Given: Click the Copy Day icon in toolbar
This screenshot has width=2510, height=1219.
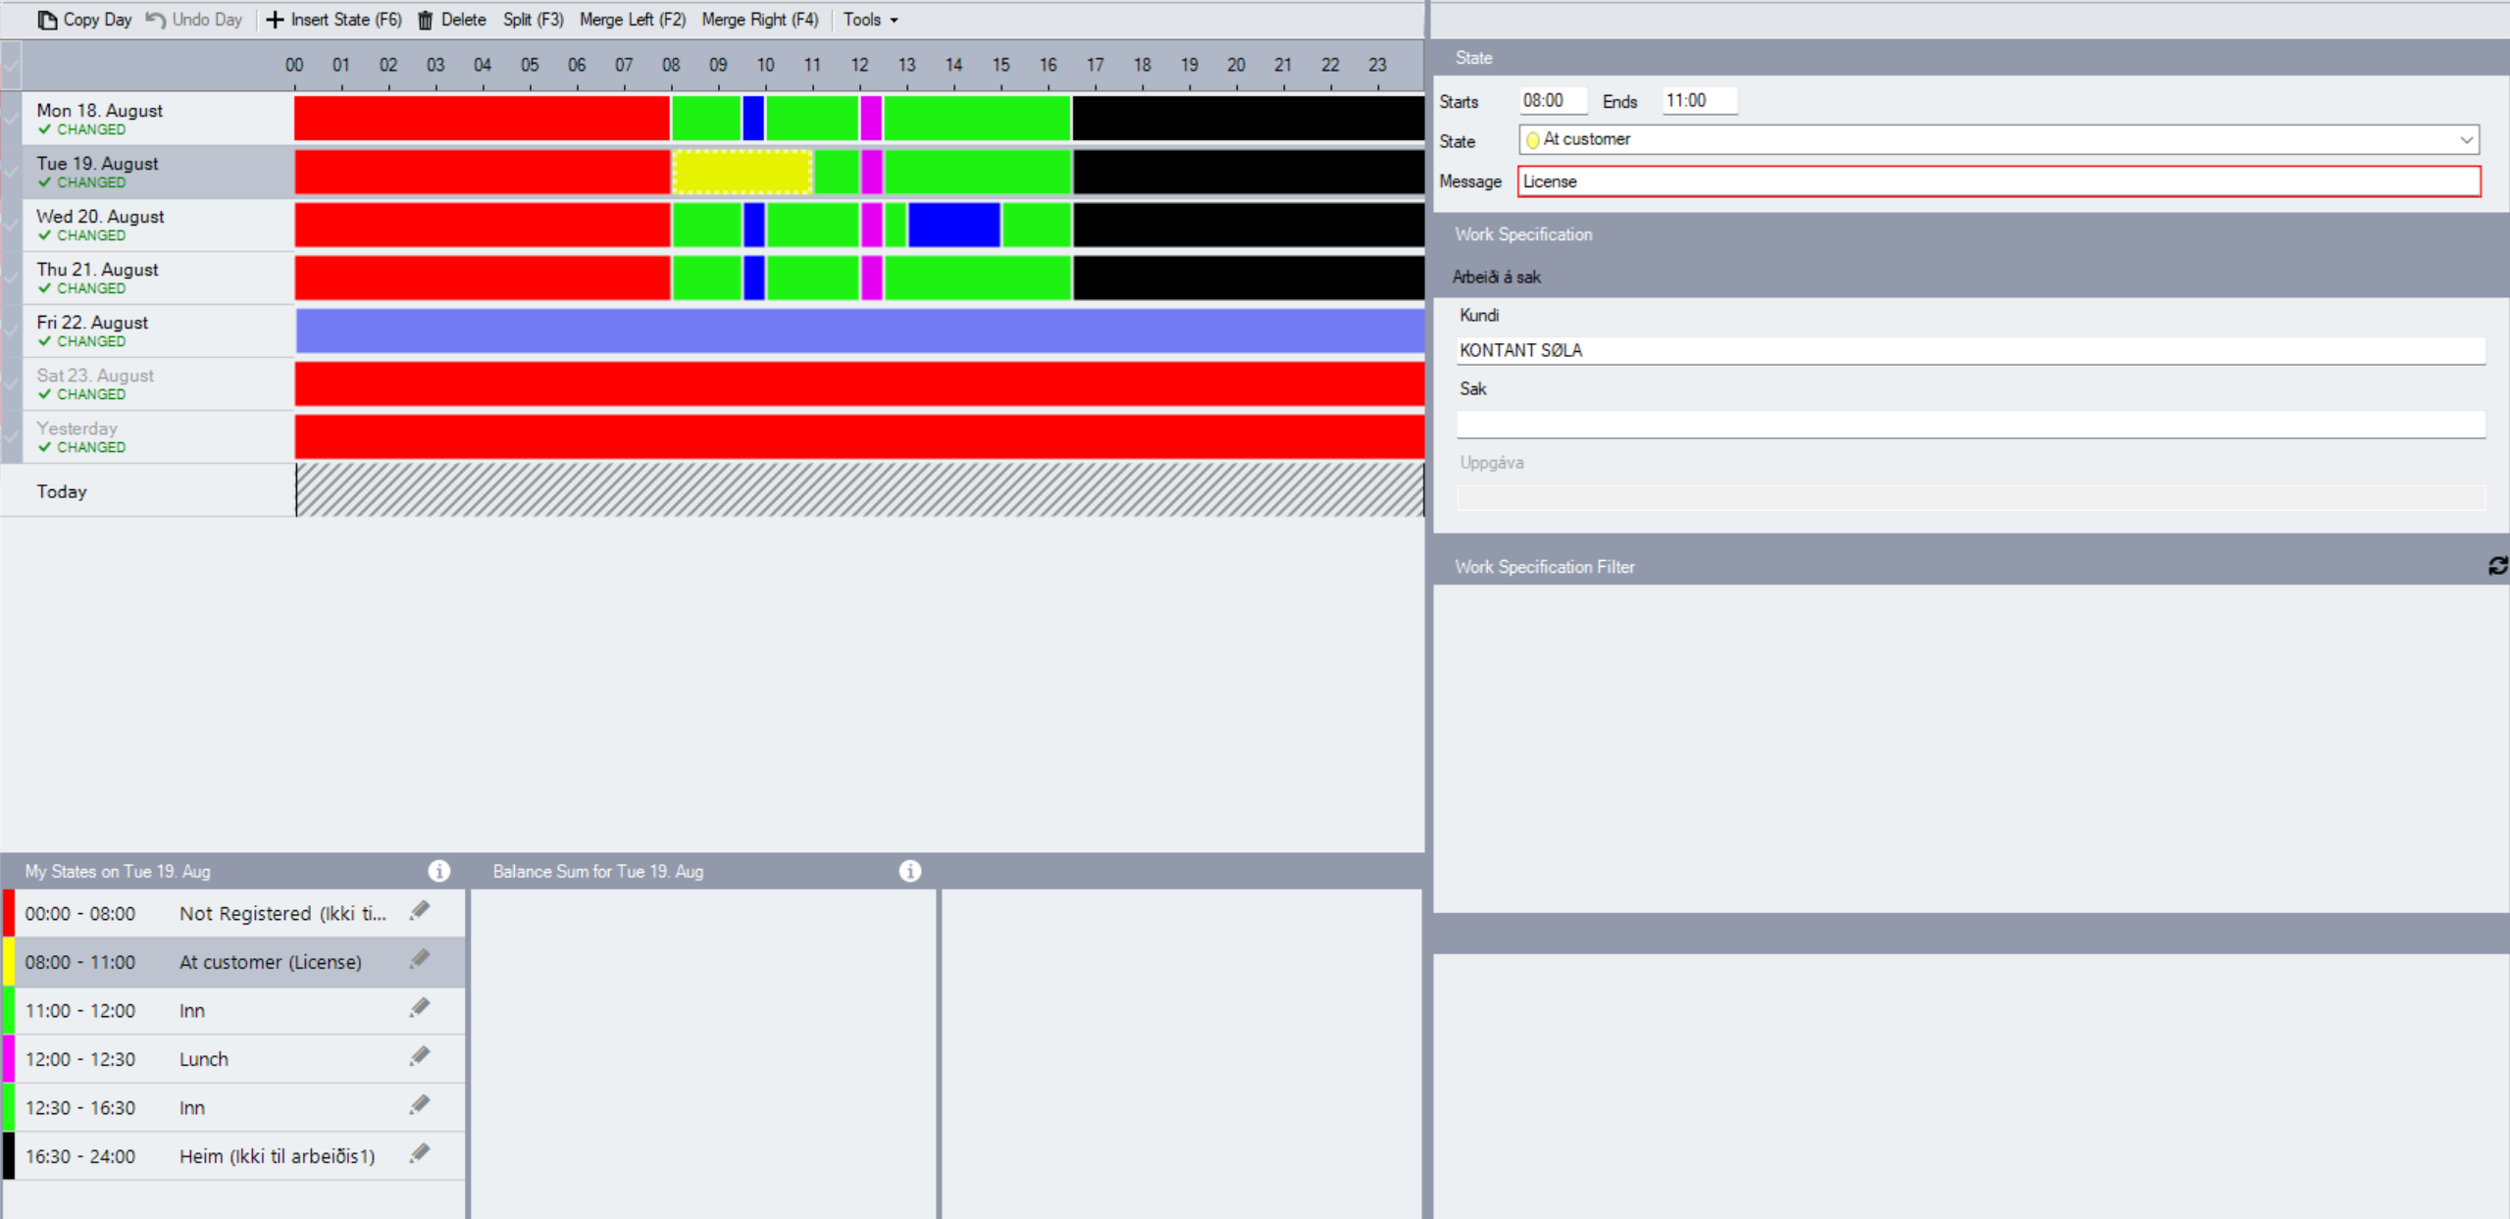Looking at the screenshot, I should tap(47, 20).
